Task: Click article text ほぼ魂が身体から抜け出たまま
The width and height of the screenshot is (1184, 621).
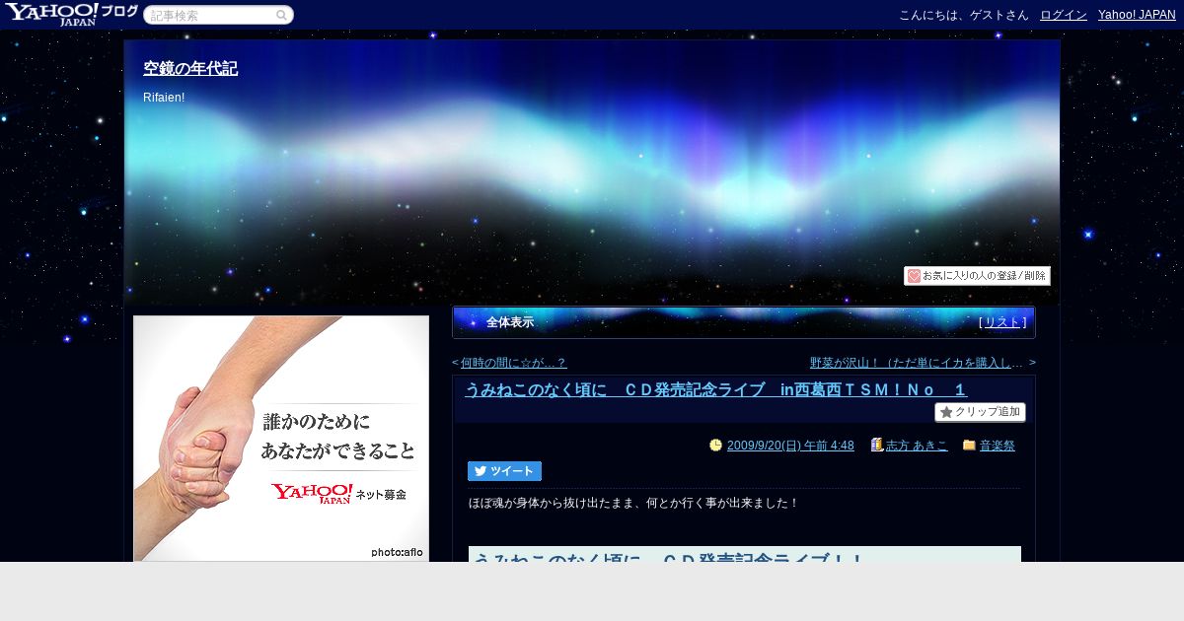Action: coord(633,503)
